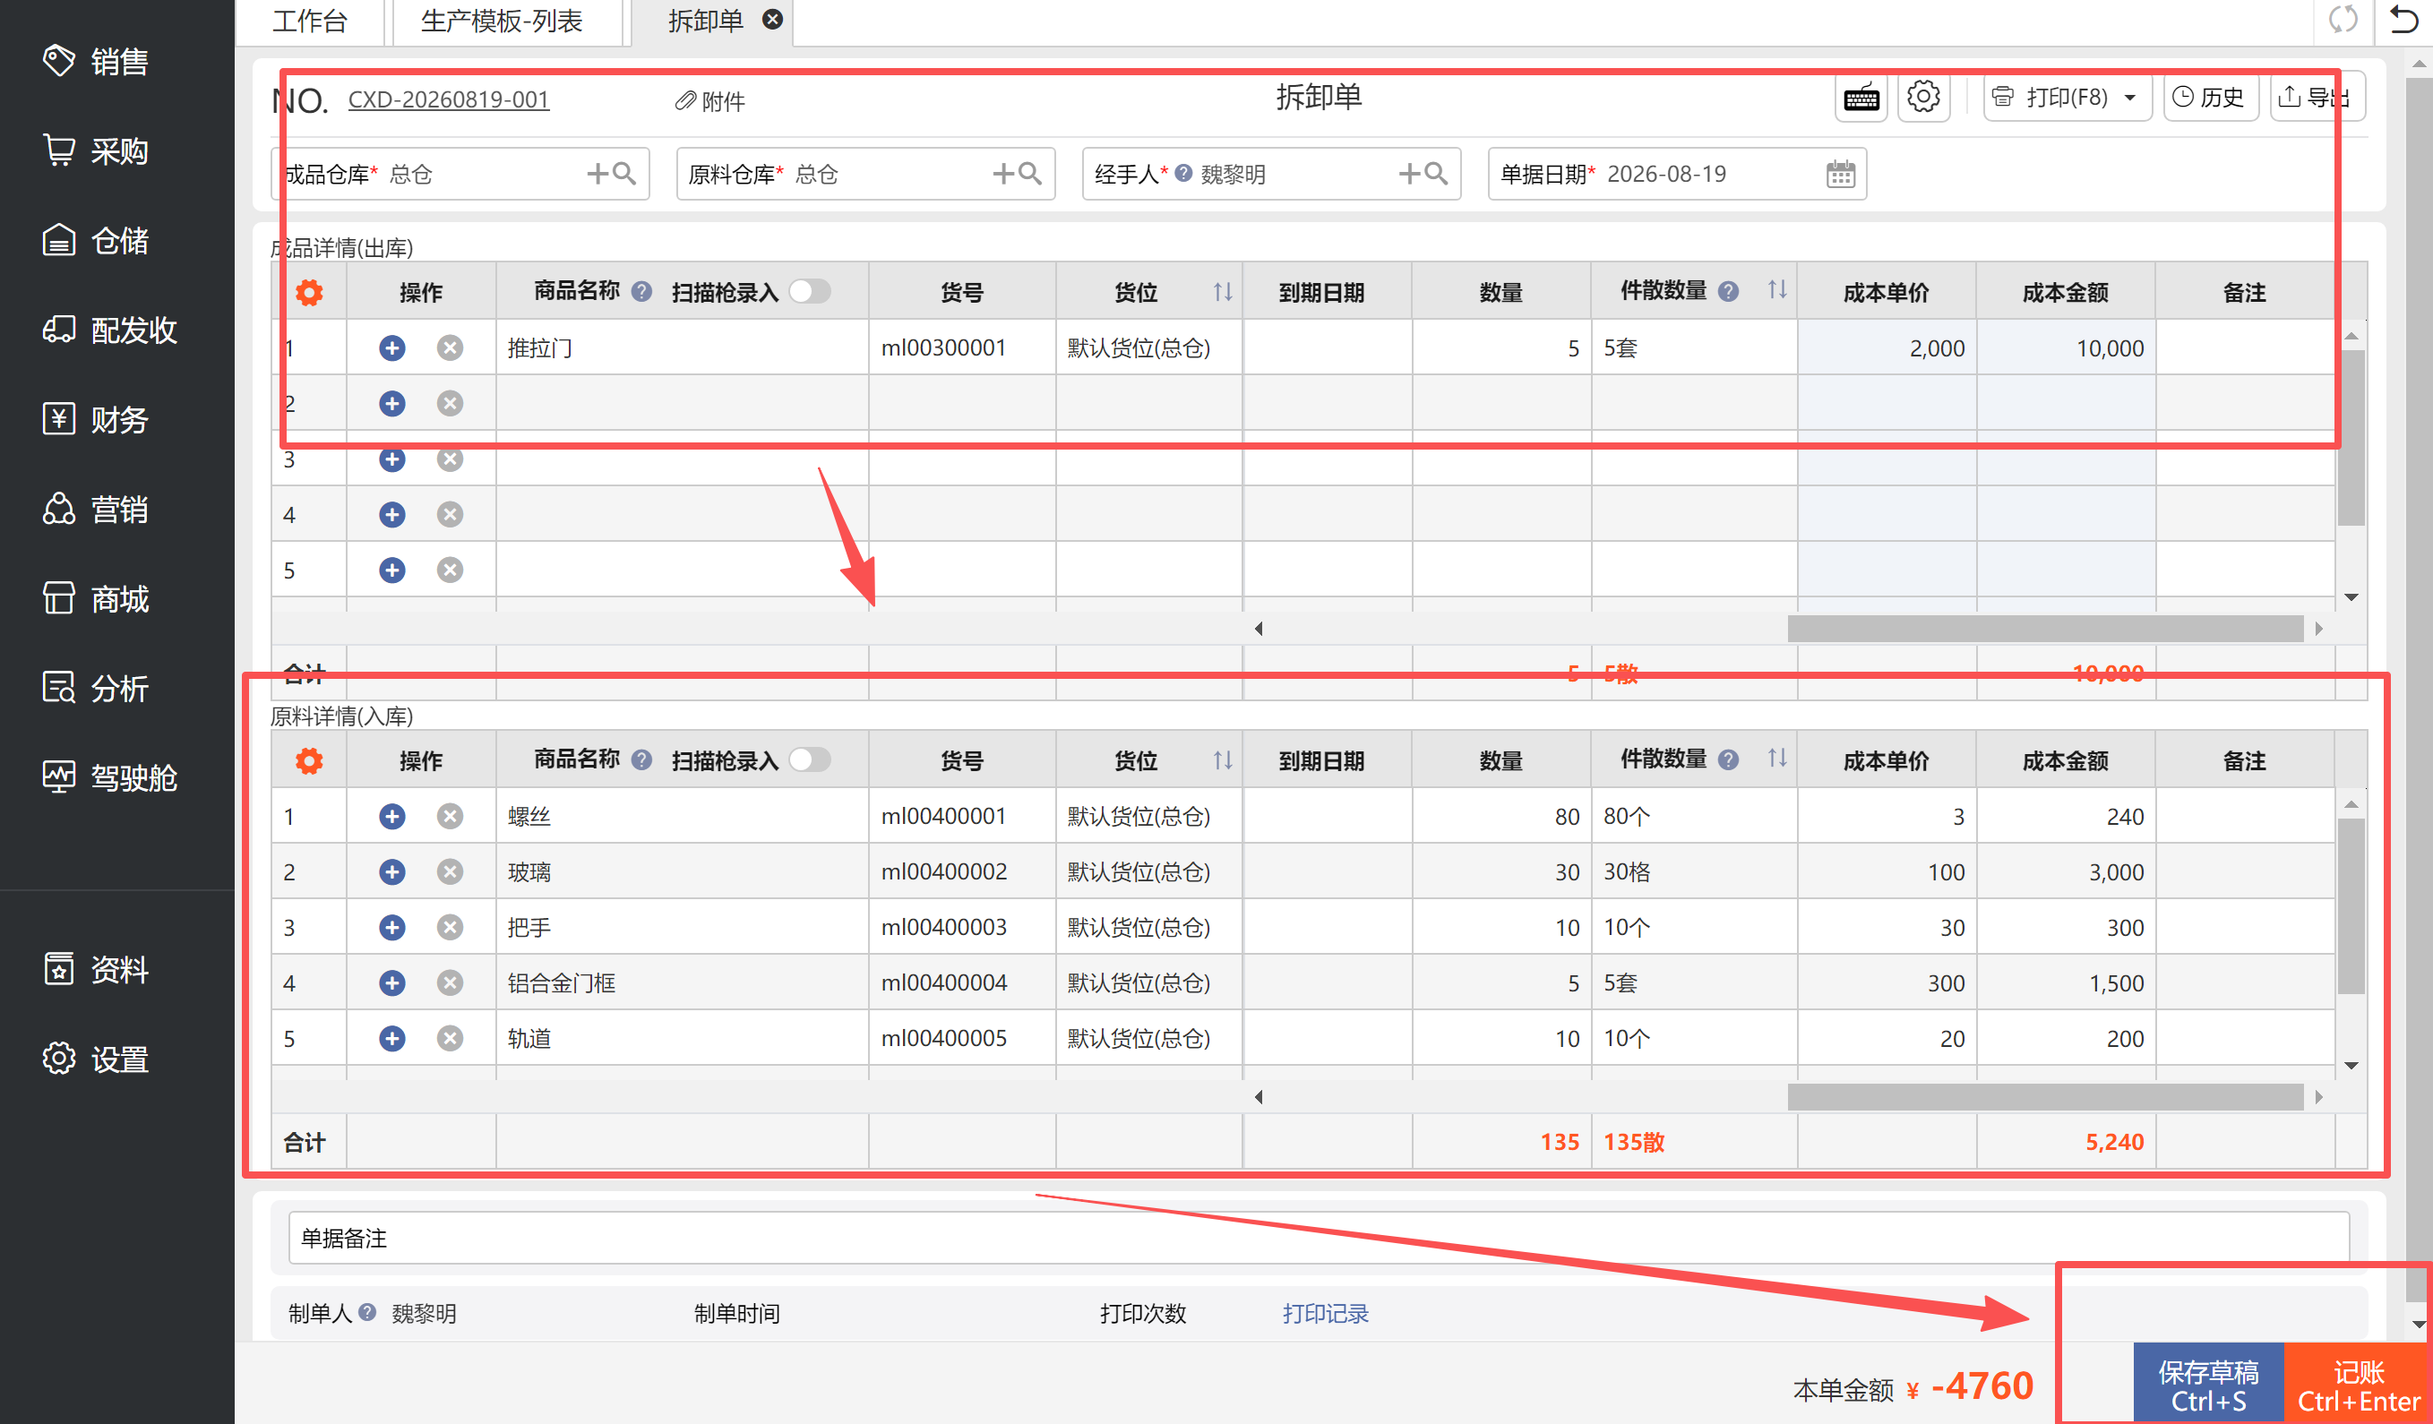This screenshot has width=2433, height=1424.
Task: Open the 打印记录 print records link
Action: click(1325, 1313)
